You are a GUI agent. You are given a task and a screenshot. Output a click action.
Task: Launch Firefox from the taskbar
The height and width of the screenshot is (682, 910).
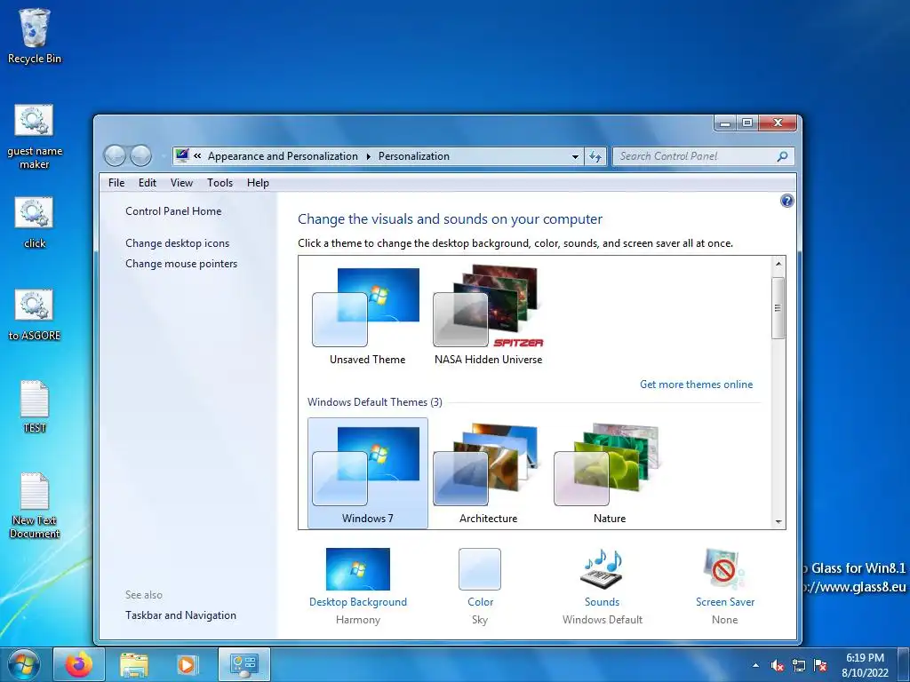[79, 664]
